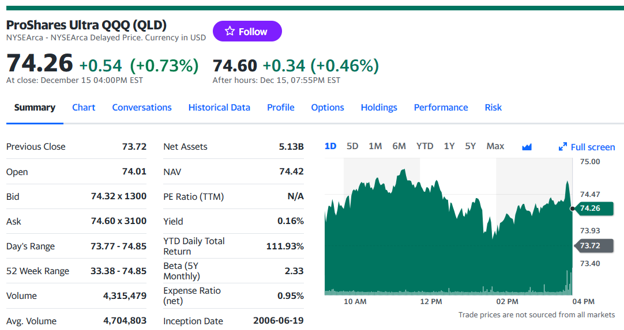Open the Full screen chart link
This screenshot has width=624, height=330.
tap(587, 147)
